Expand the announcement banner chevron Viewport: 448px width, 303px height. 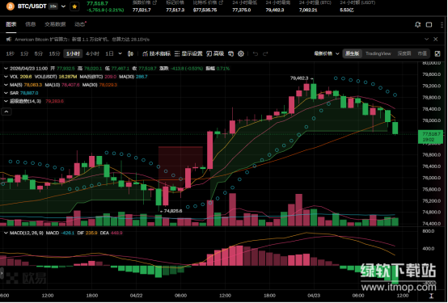tap(426, 39)
